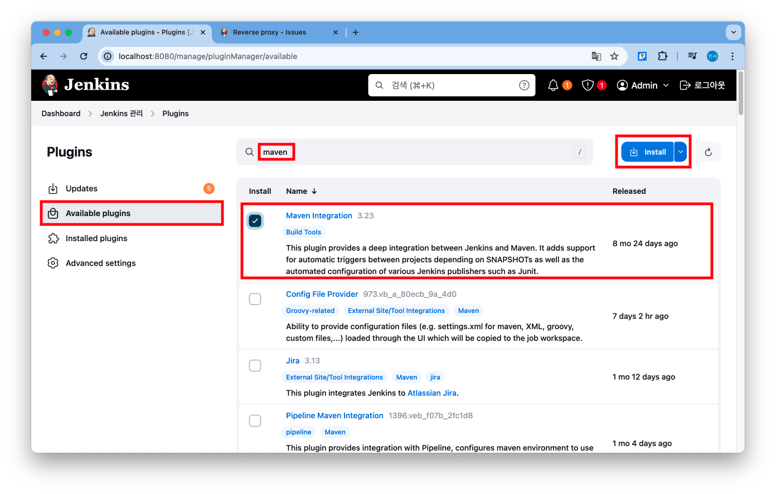Reload the page with browser reload icon
Screen dimensions: 776x494
click(84, 56)
